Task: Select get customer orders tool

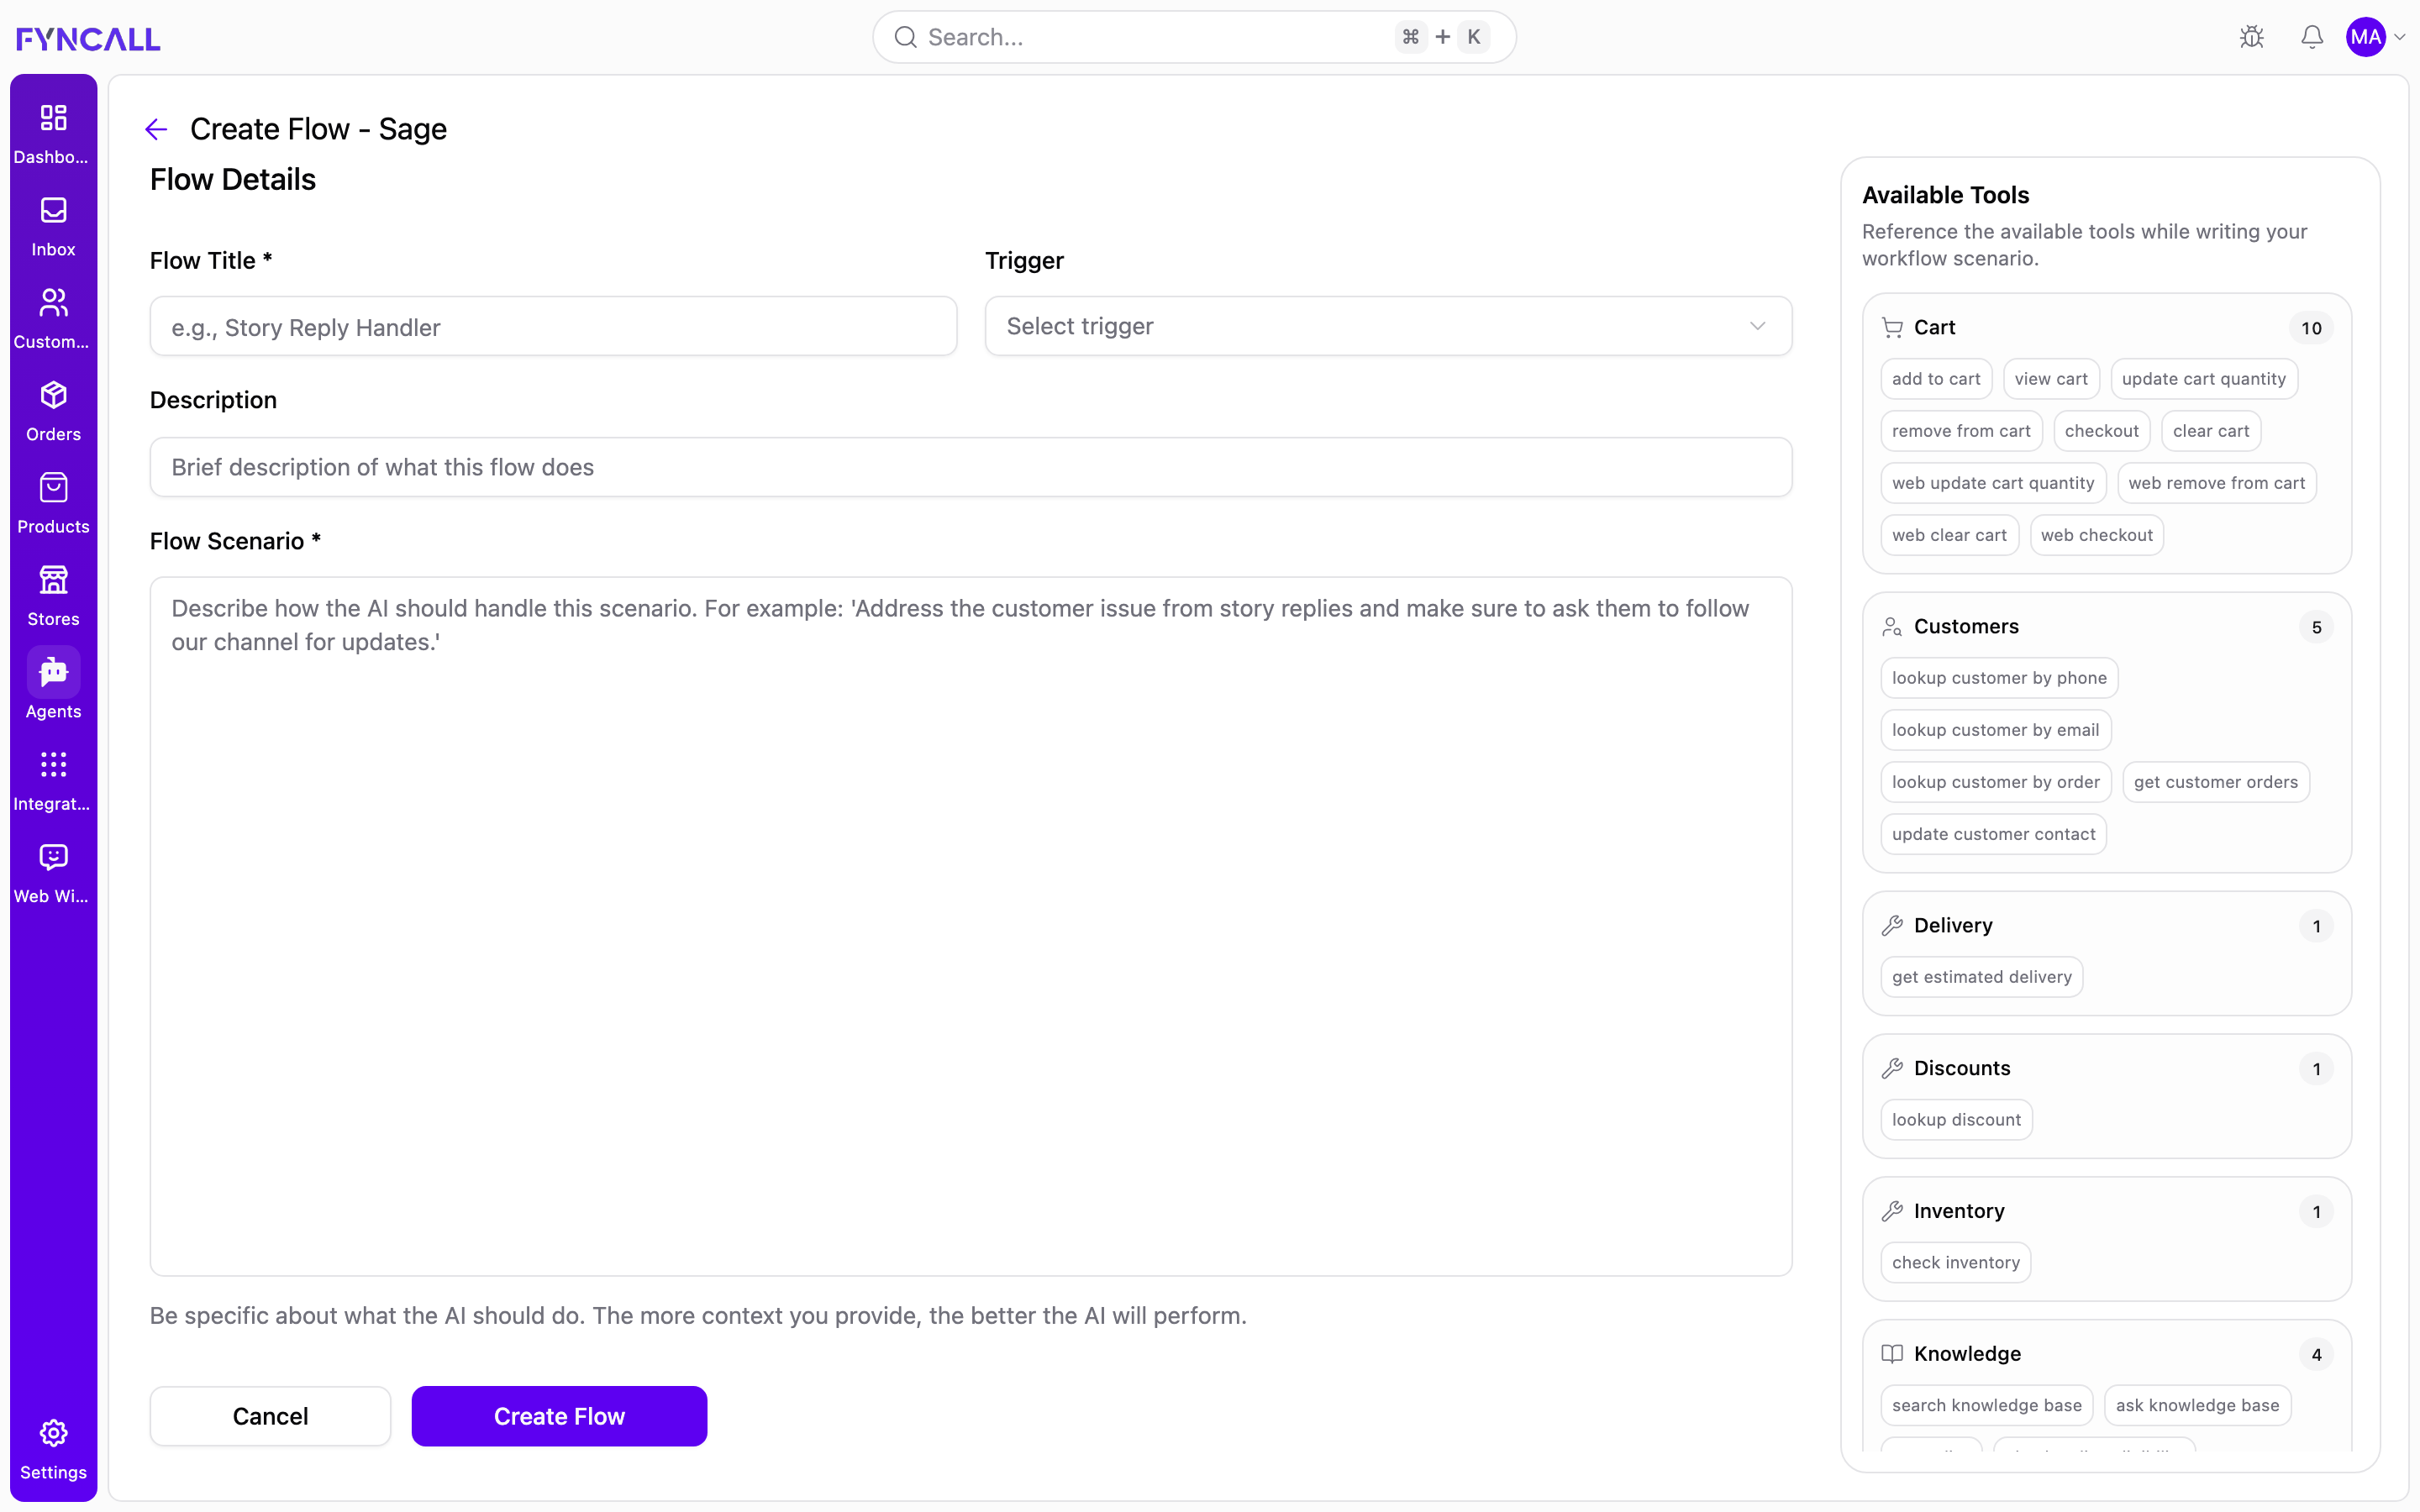Action: tap(2216, 782)
